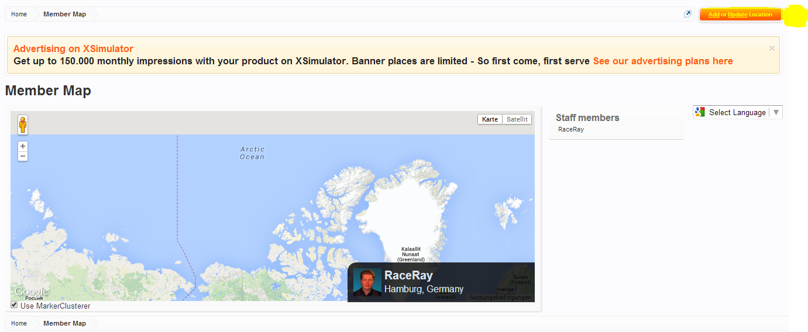Image resolution: width=808 pixels, height=332 pixels.
Task: Click the Kalaallit Nunaat (Greenland) map label
Action: [411, 254]
